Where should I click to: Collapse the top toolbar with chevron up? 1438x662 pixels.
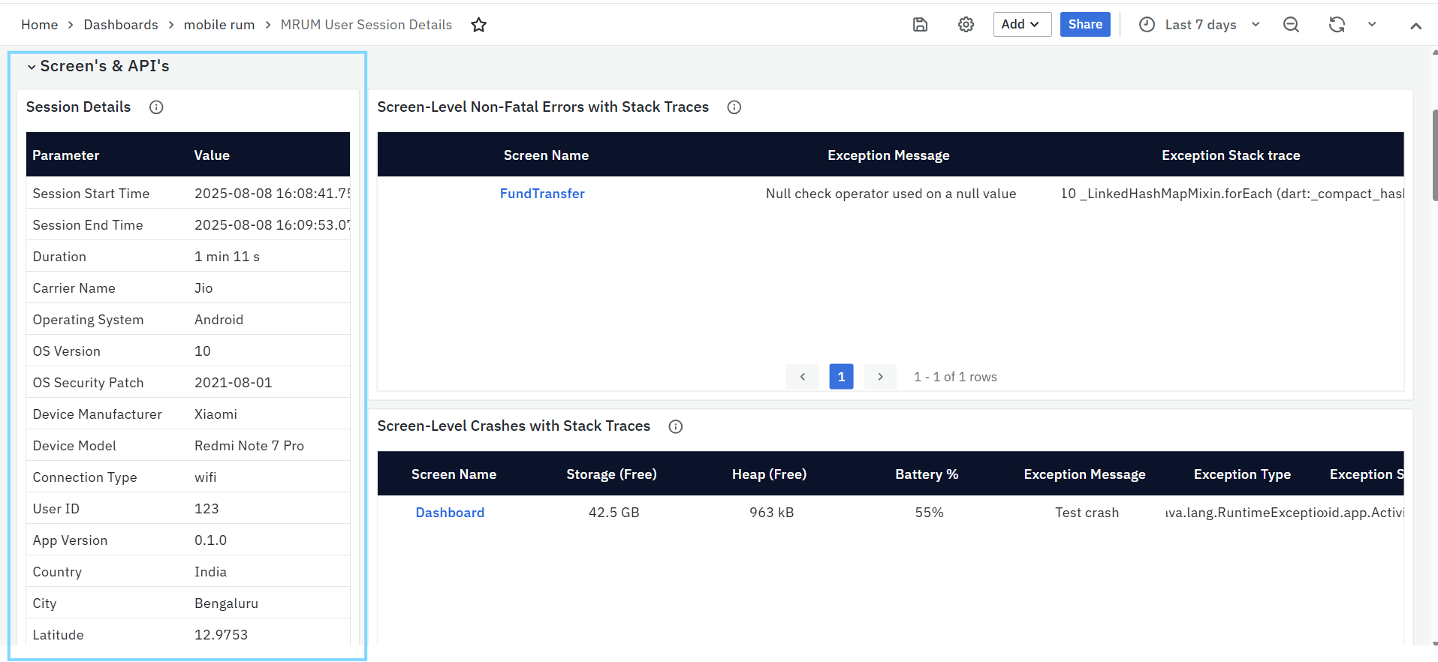coord(1415,26)
